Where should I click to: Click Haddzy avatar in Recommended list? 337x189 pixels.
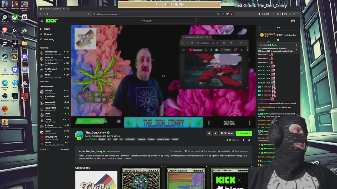click(42, 132)
